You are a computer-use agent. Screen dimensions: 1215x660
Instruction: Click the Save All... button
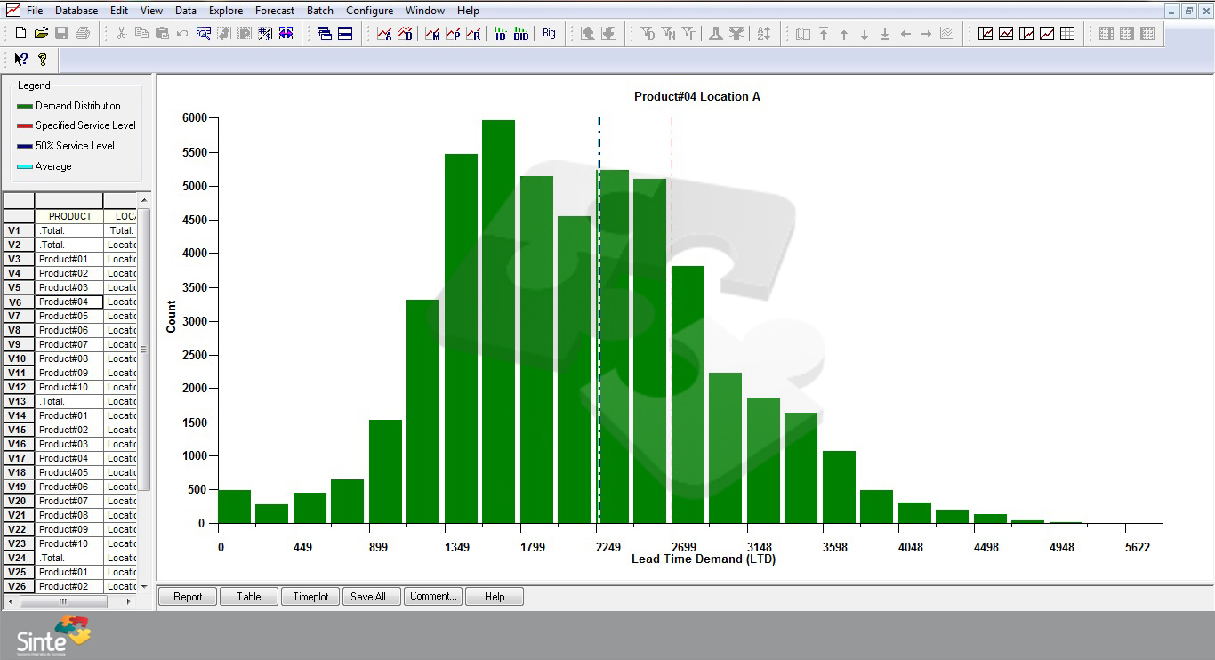(x=372, y=597)
